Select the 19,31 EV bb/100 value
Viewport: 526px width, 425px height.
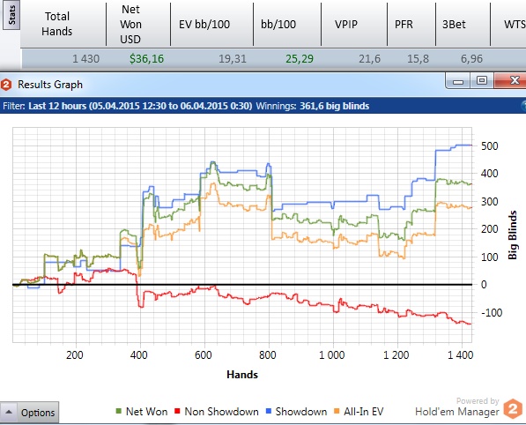(x=233, y=59)
